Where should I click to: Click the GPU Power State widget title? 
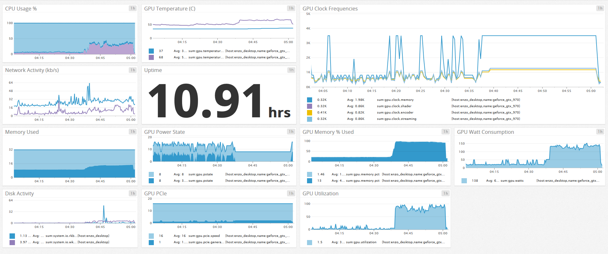point(164,132)
